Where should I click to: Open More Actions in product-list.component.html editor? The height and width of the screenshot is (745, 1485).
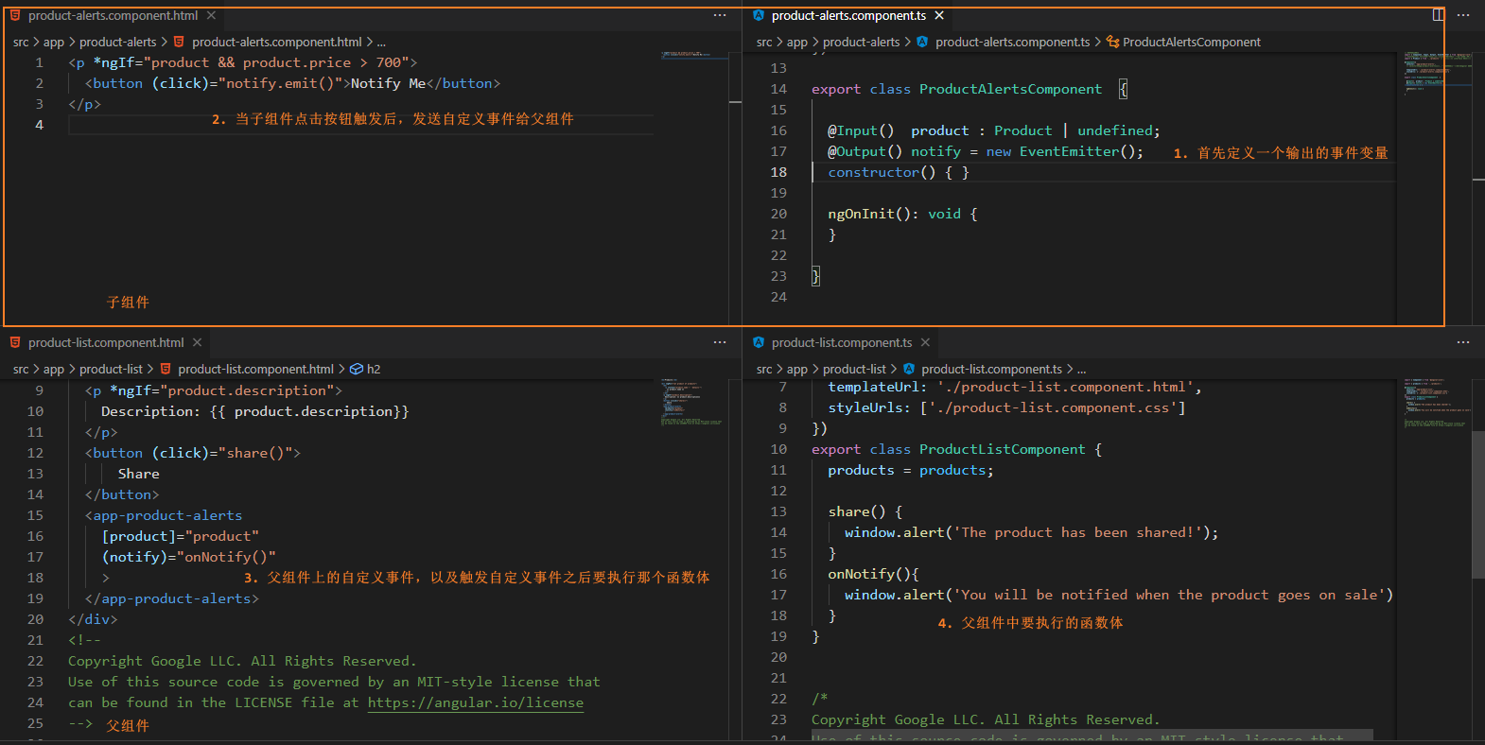[720, 343]
